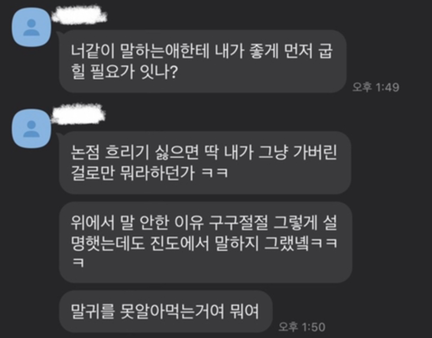The image size is (432, 338).
Task: Click the word 논점 in the second message
Action: coord(84,153)
